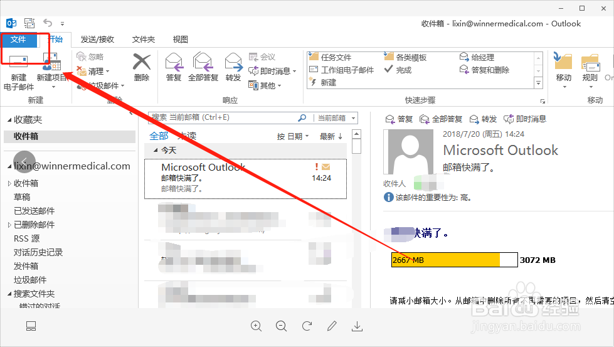Click the send/receive all folders icon
This screenshot has height=347, width=614.
(x=29, y=23)
